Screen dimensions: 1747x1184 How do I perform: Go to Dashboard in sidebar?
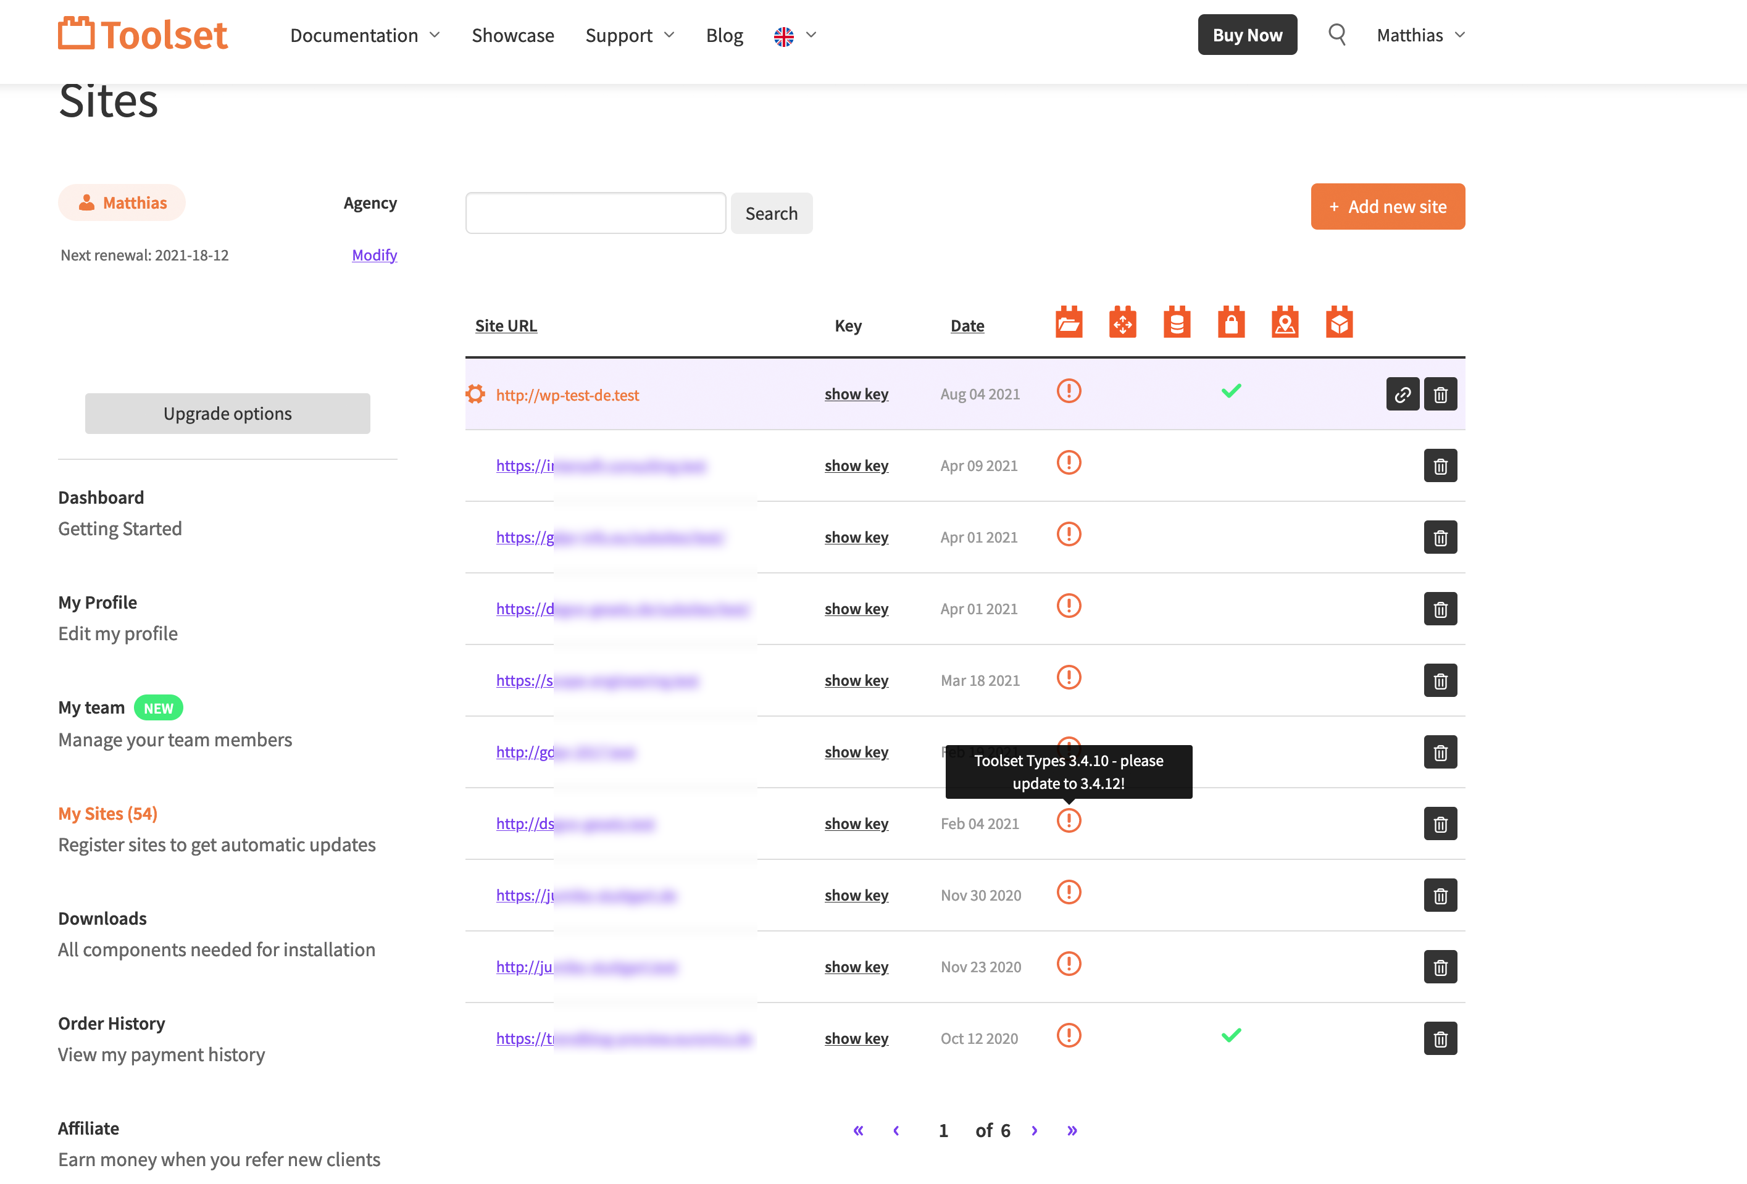point(101,497)
